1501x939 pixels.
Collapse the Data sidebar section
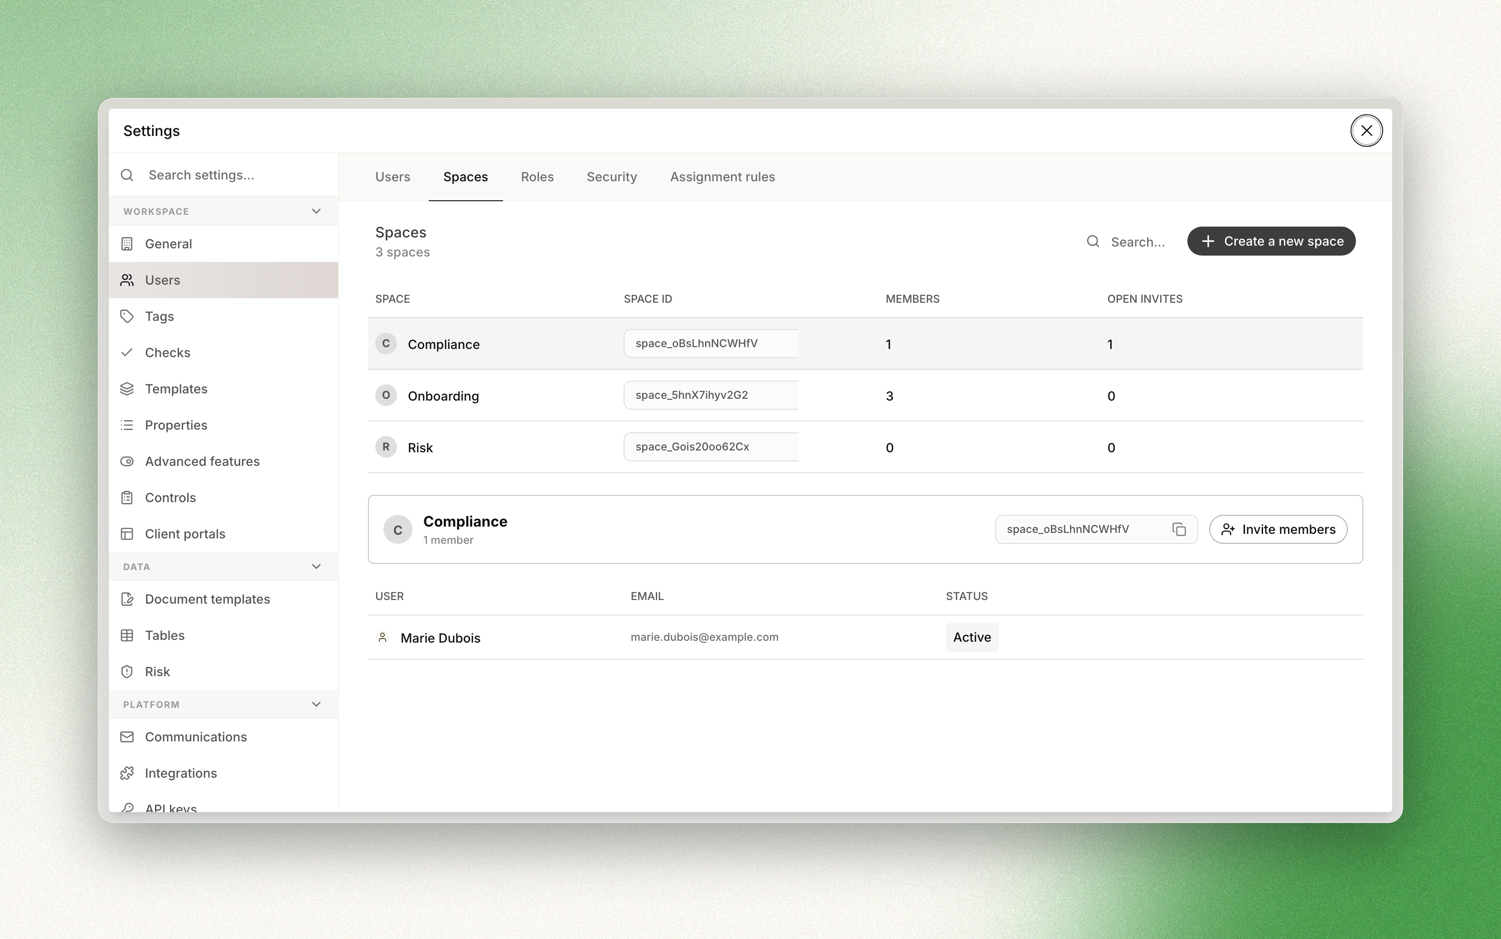tap(316, 566)
